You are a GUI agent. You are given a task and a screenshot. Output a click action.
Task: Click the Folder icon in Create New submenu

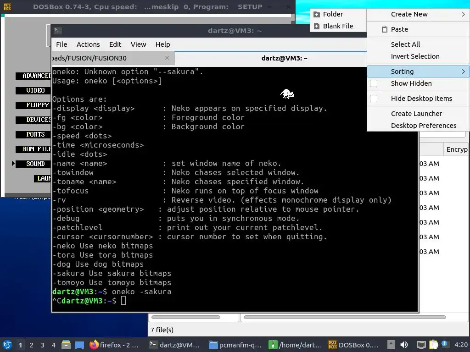point(317,14)
